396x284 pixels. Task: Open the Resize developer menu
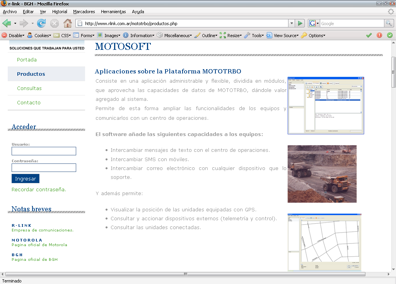[231, 35]
